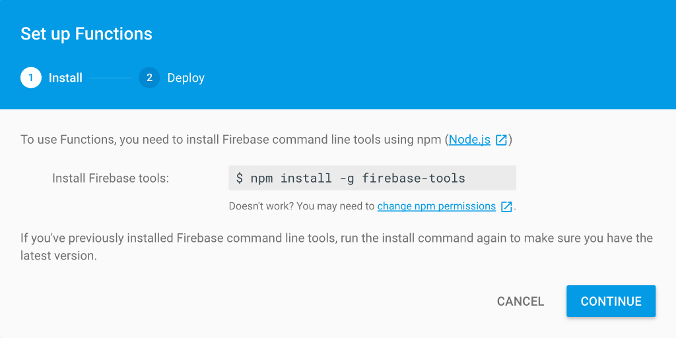Click the line connecting Install and Deploy
Viewport: 676px width, 338px height.
pos(110,78)
